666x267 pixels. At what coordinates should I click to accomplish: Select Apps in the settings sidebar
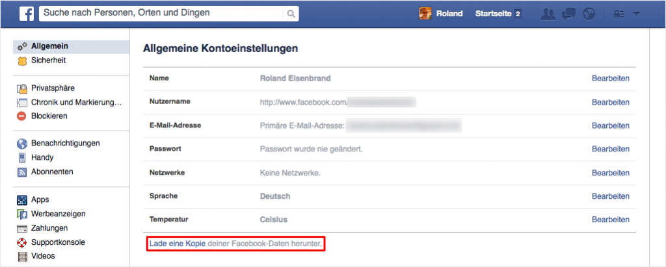[40, 200]
